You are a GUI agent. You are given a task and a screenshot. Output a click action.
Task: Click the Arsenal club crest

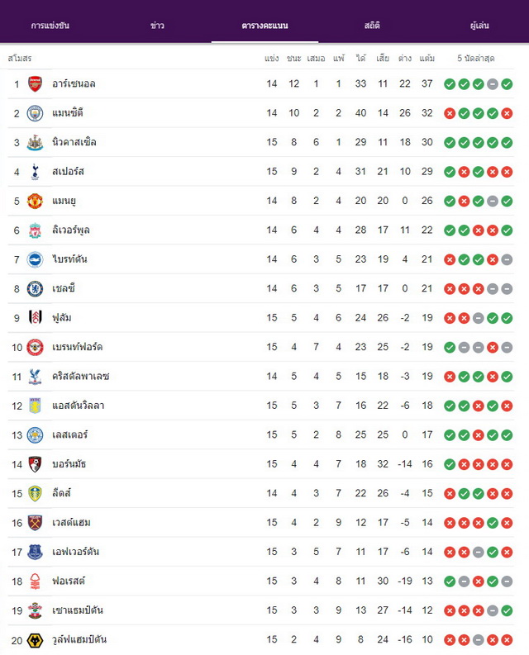click(x=35, y=84)
